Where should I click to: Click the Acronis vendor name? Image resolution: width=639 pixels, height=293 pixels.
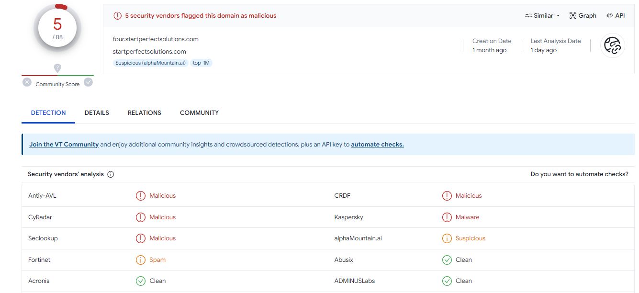pos(39,281)
